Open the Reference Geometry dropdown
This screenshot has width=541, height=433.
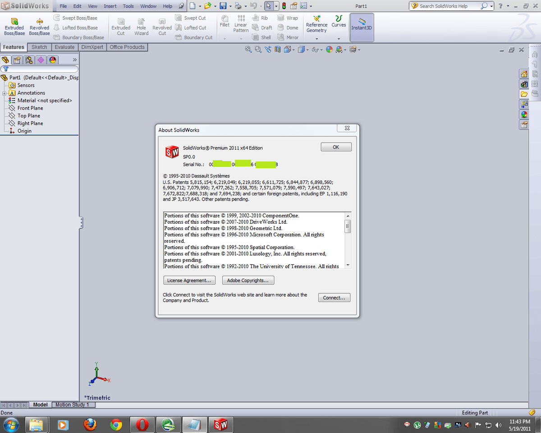click(316, 39)
